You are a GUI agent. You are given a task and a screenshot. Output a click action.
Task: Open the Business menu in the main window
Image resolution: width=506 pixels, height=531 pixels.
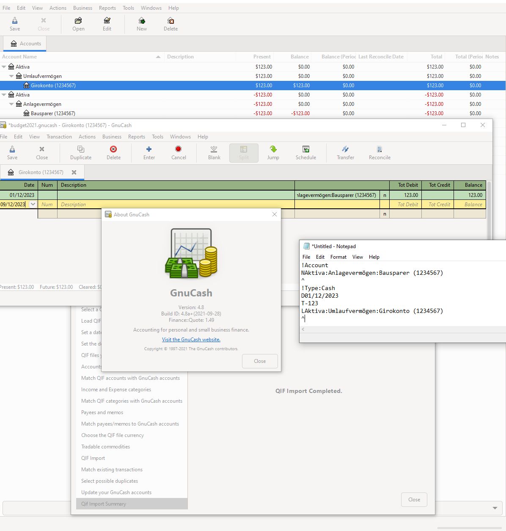[82, 8]
